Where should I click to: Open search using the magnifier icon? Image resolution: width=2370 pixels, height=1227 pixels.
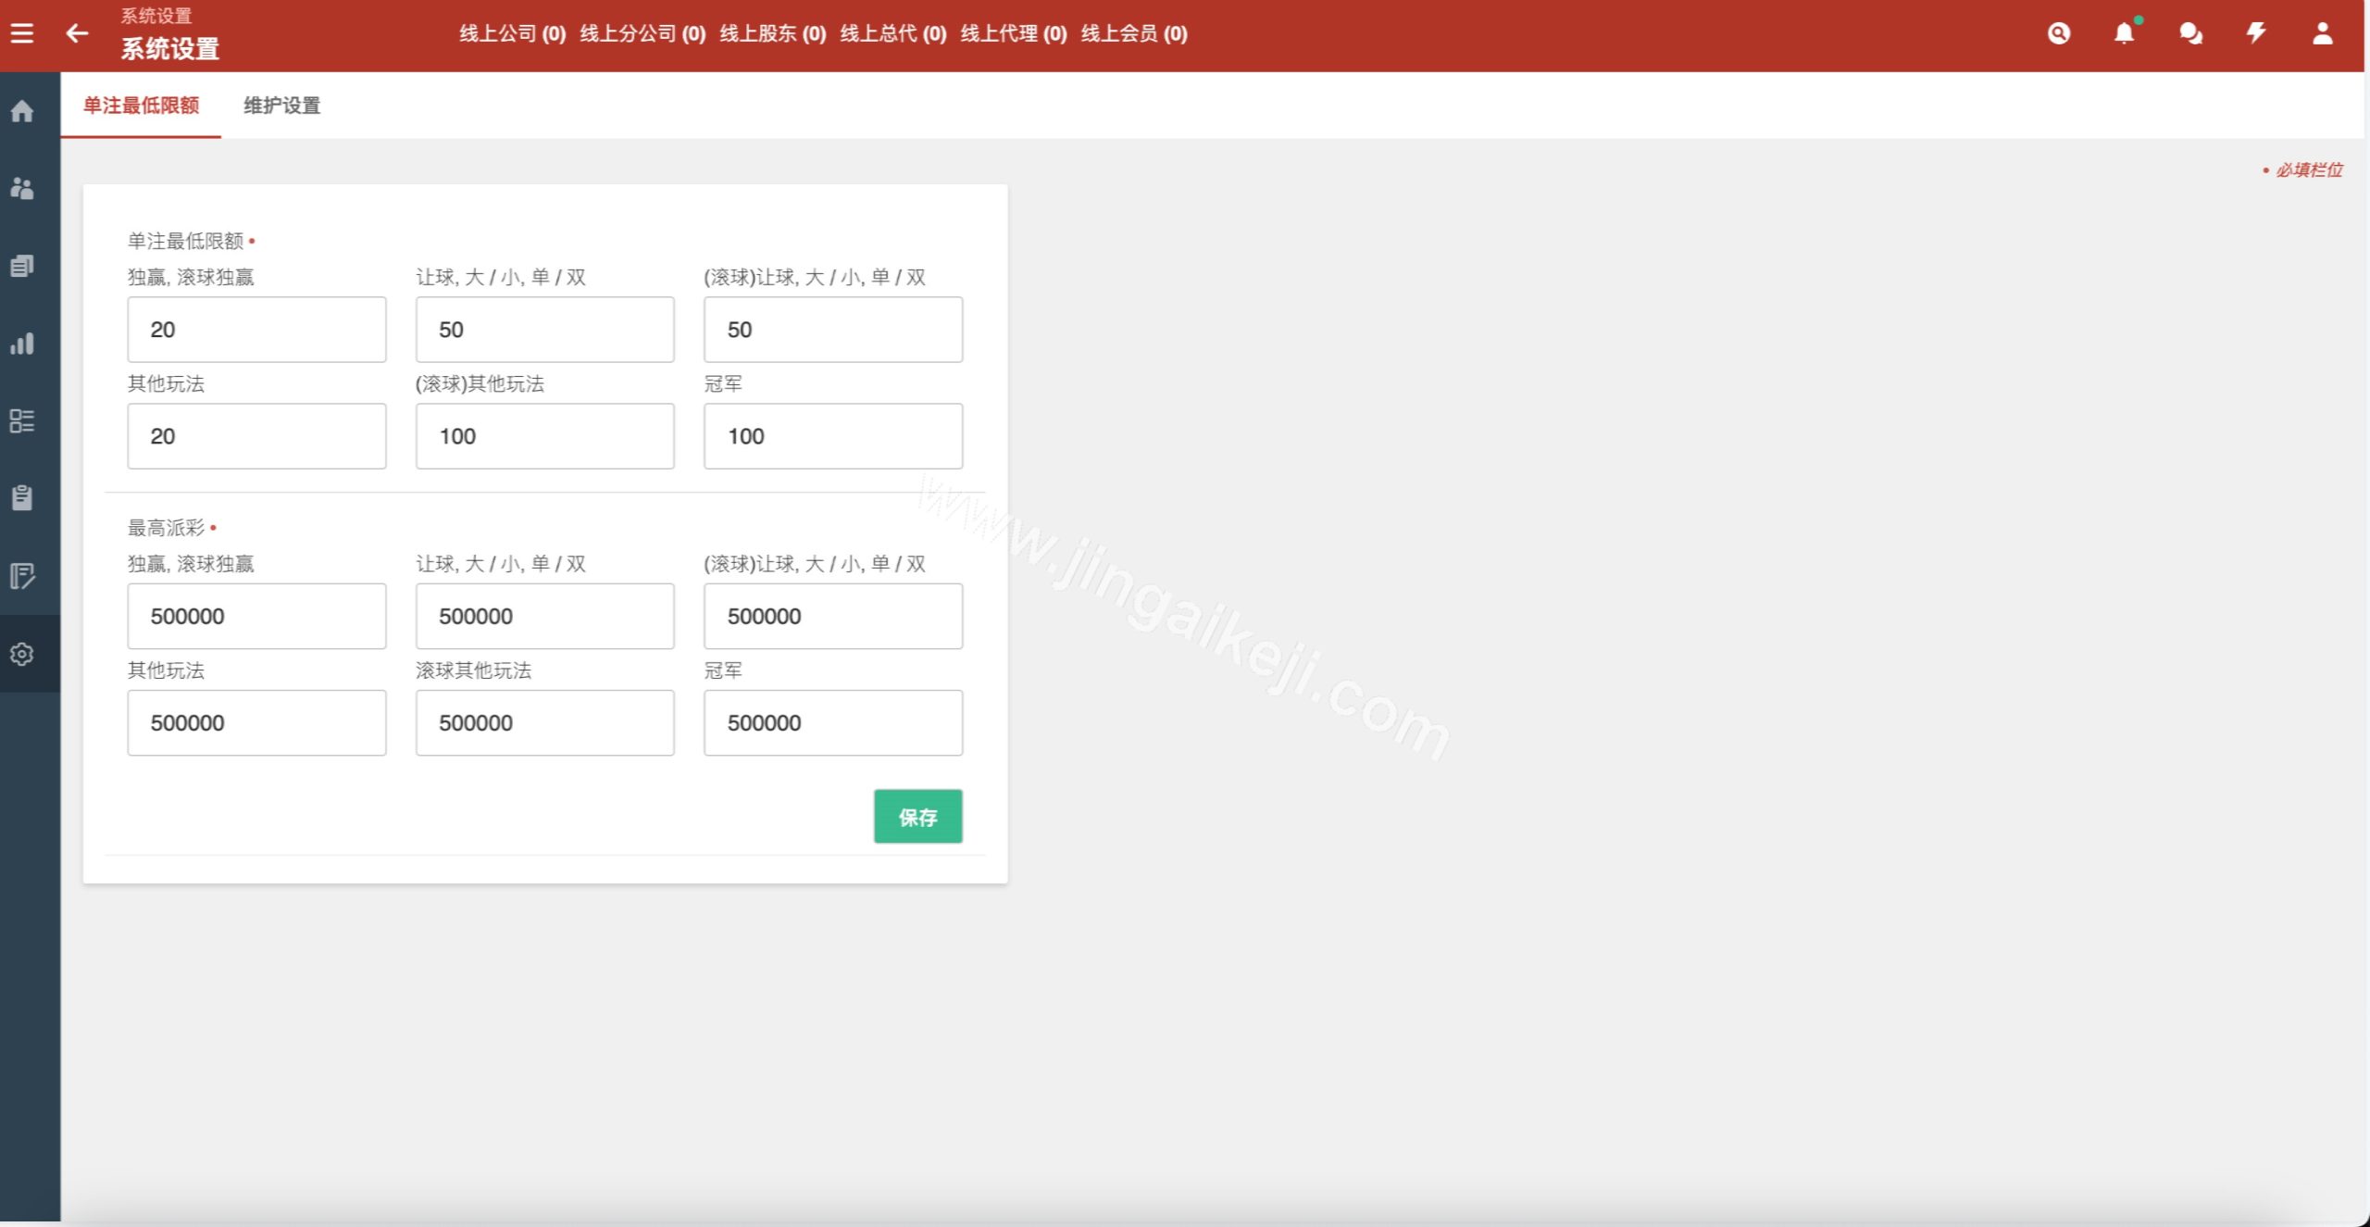pyautogui.click(x=2059, y=33)
